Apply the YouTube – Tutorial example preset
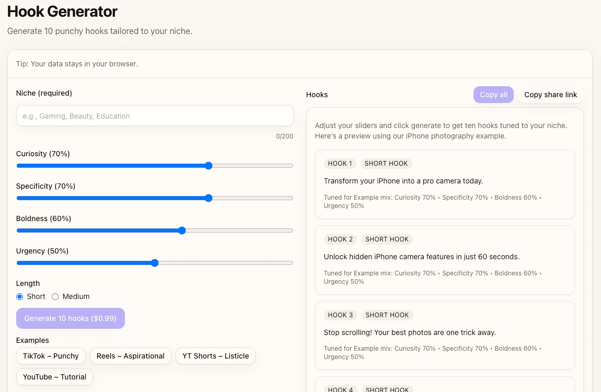This screenshot has width=601, height=392. 54,376
